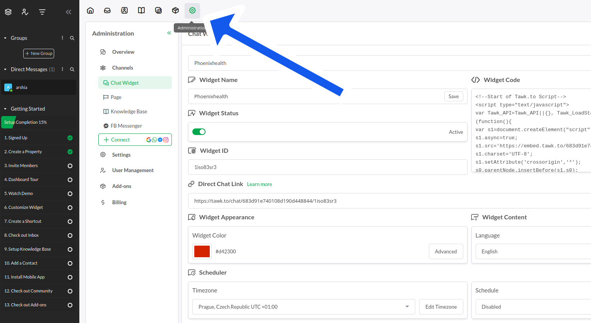Toggle the Widget Status active switch

[x=199, y=132]
